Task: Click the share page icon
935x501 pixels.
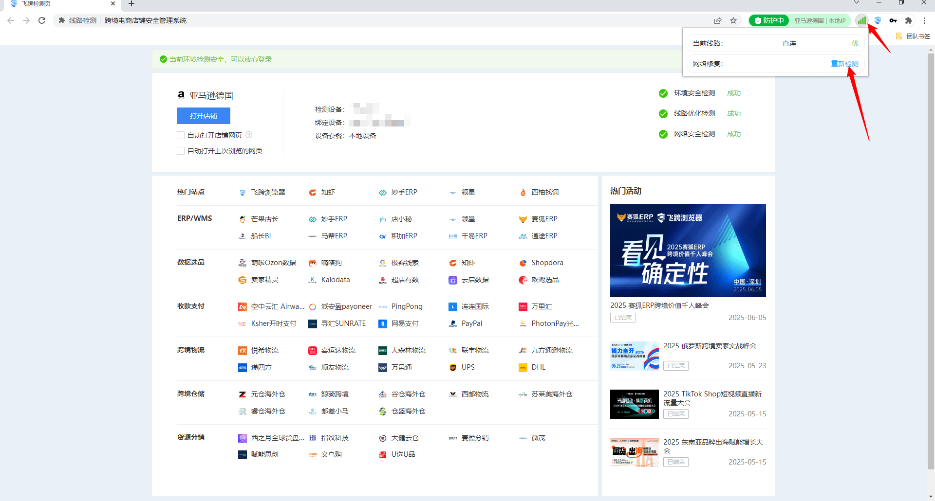Action: (x=718, y=20)
